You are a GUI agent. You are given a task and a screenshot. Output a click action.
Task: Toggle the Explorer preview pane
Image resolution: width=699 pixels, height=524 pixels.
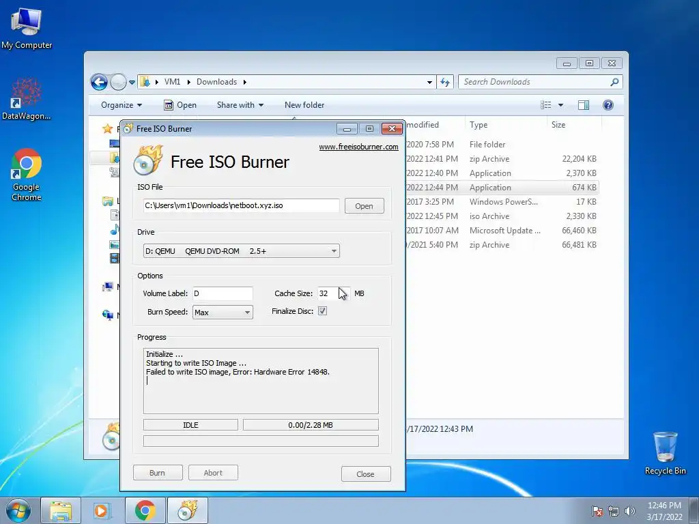(583, 105)
